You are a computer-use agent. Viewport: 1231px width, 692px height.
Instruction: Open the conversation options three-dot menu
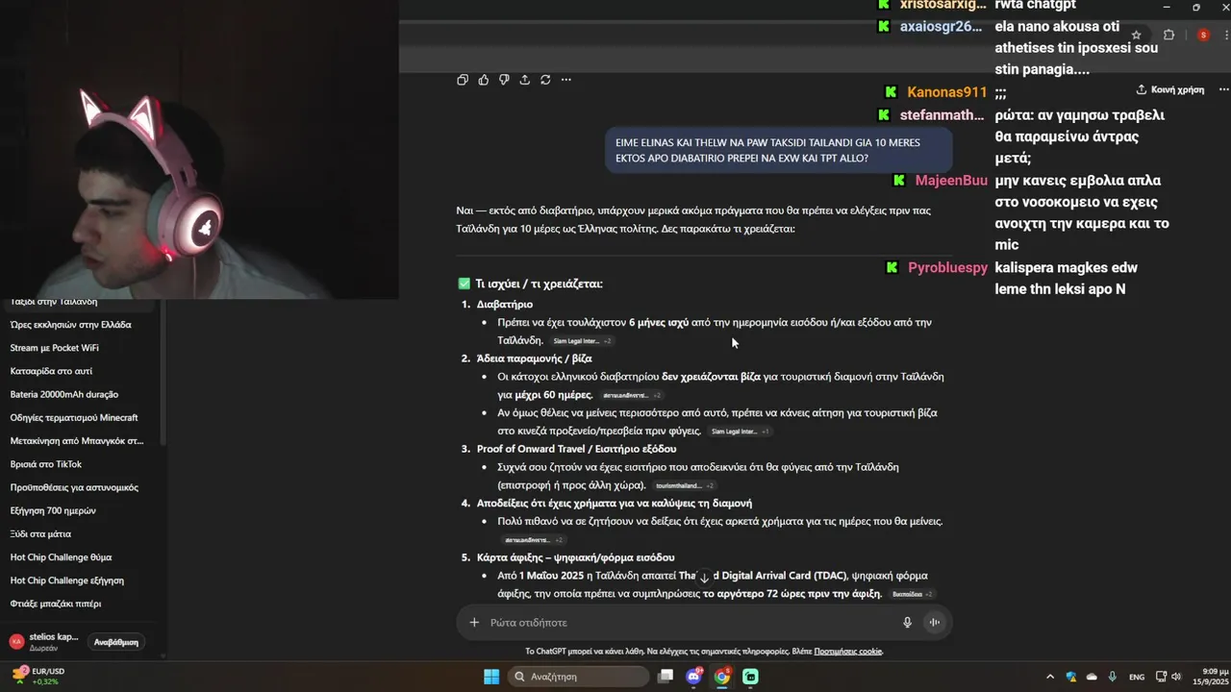tap(1223, 89)
